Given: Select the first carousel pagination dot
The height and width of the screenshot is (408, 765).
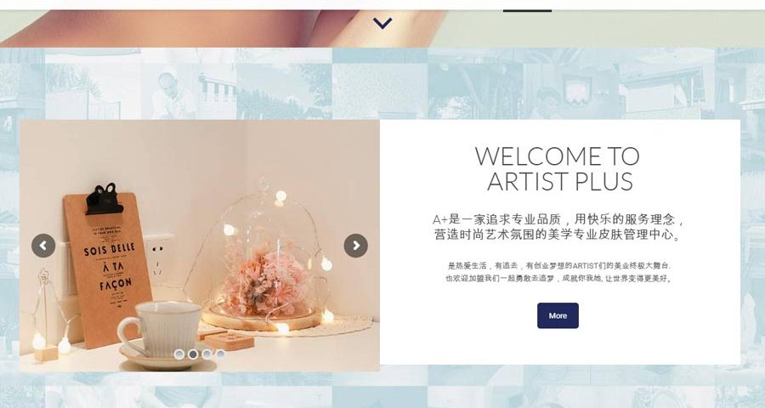Looking at the screenshot, I should (x=179, y=354).
